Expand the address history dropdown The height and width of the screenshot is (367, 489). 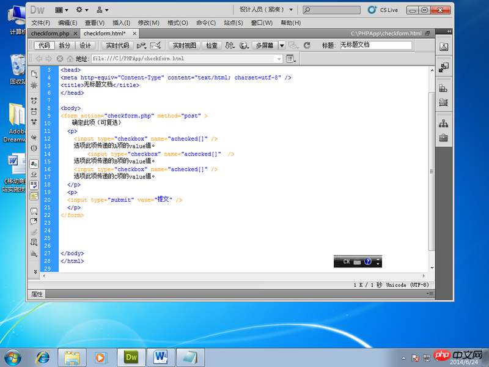pos(279,59)
